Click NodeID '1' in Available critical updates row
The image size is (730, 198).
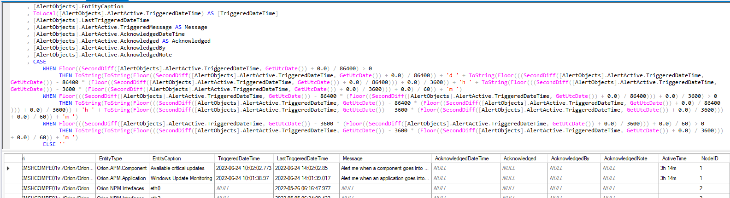713,168
